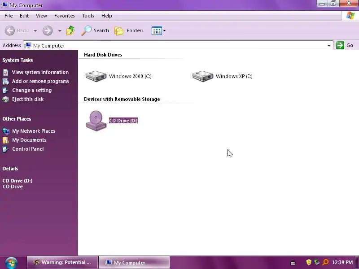Open the Edit menu
359x269 pixels.
24,16
